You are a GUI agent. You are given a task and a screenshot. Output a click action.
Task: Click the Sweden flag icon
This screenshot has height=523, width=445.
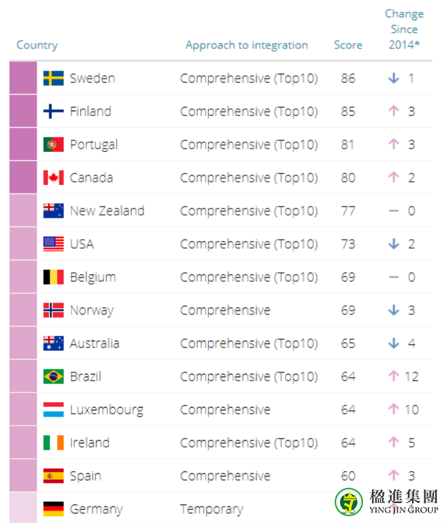tap(53, 78)
